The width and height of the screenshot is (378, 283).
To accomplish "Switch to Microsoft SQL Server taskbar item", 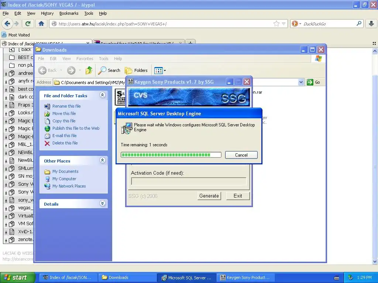I will (x=186, y=278).
